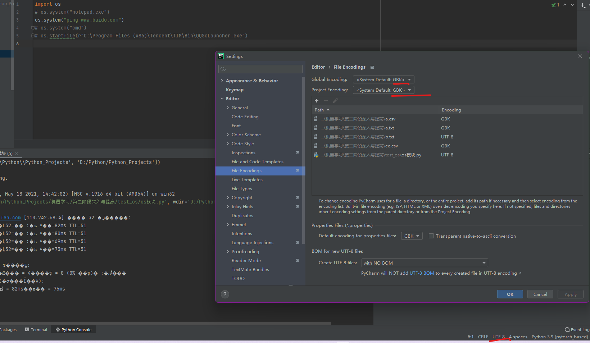Select File Types settings
Screen dimensions: 590x343
click(x=242, y=188)
